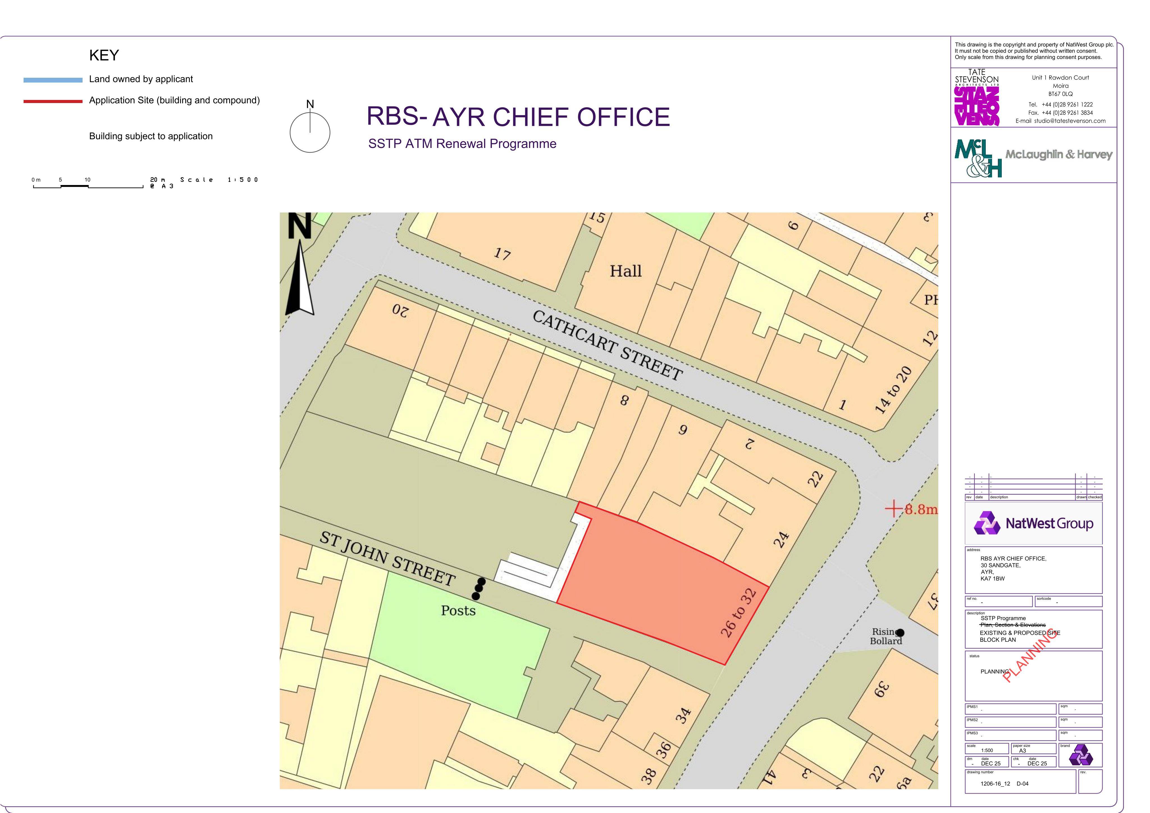Click the 'McLaughlin & Harvey' grey wordmark
The width and height of the screenshot is (1150, 813).
[x=1059, y=154]
